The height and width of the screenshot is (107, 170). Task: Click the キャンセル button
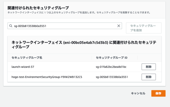[x=138, y=93]
